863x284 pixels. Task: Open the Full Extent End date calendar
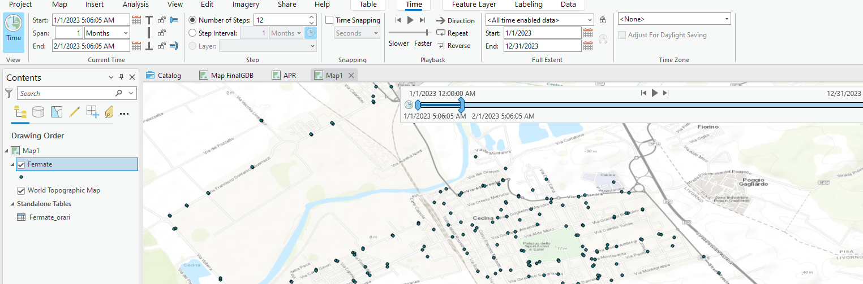pos(588,46)
